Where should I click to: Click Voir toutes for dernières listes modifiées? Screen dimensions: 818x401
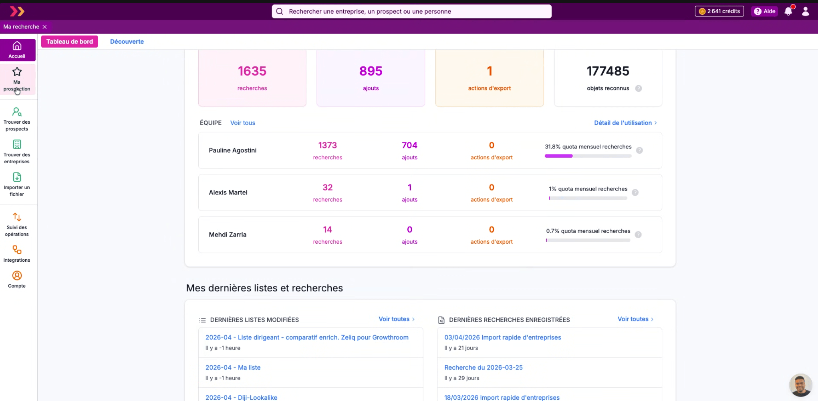[x=397, y=319]
